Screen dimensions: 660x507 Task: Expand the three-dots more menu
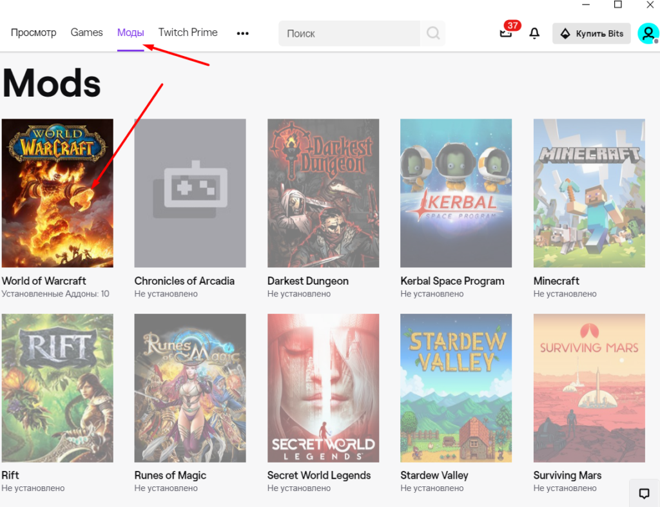pyautogui.click(x=242, y=33)
